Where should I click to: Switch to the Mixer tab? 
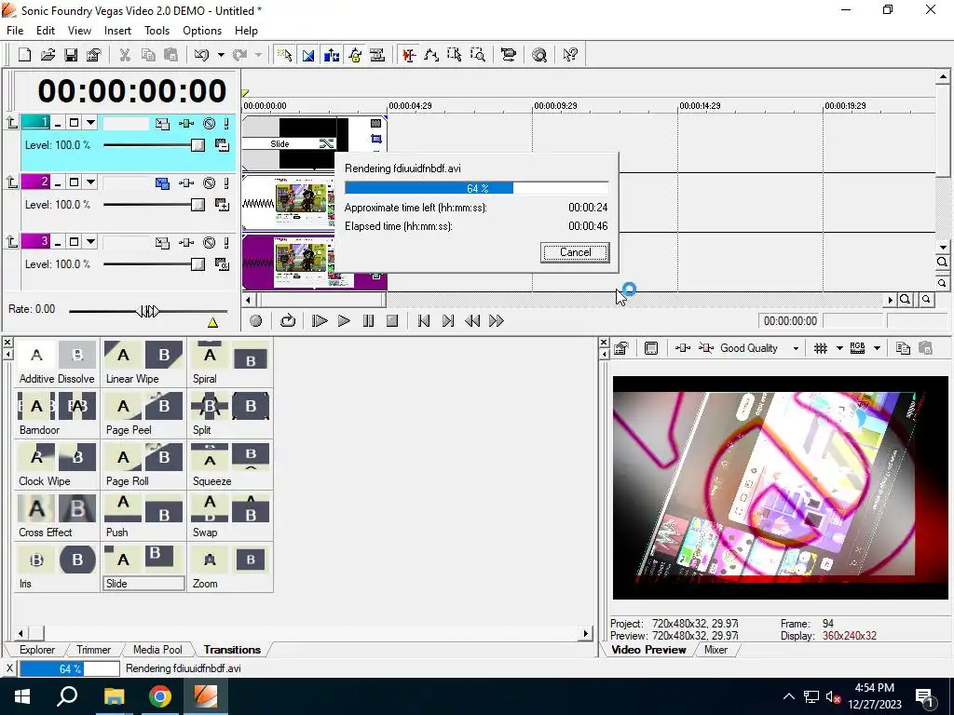[x=715, y=649]
